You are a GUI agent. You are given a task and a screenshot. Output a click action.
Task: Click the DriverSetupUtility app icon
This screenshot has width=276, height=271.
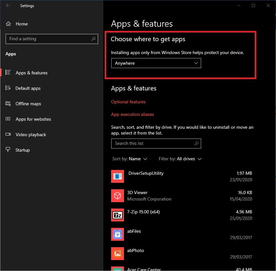[x=118, y=176]
